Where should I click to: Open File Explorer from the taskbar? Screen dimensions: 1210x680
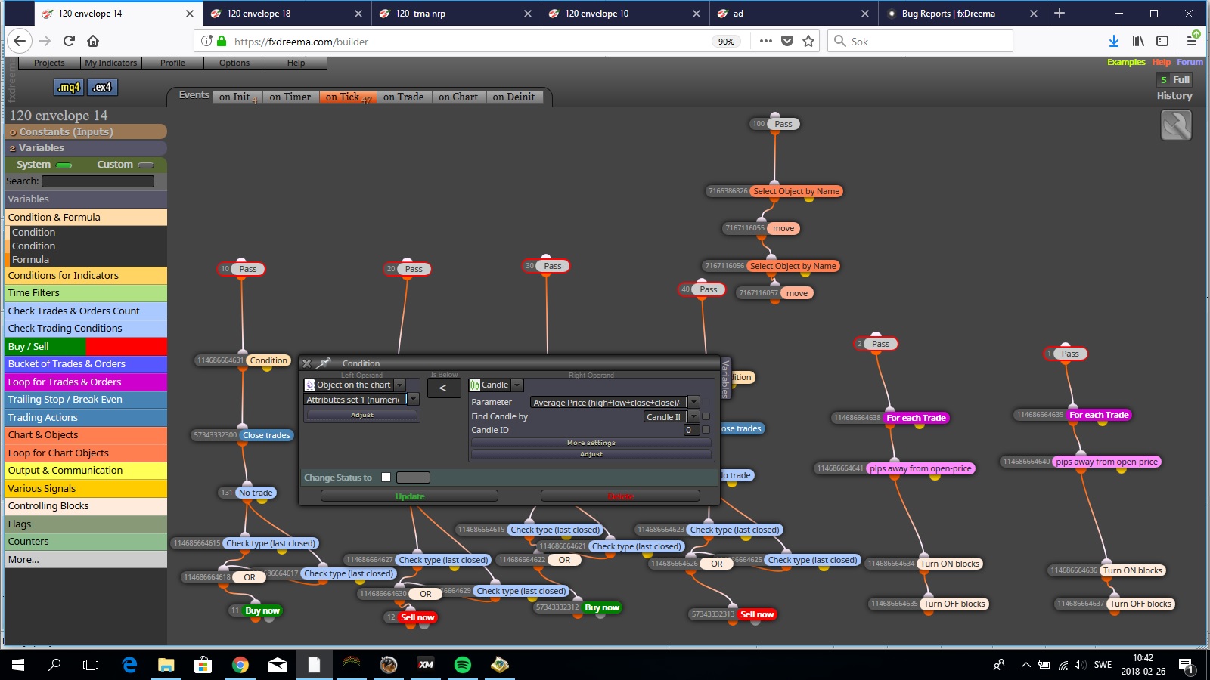pos(166,665)
